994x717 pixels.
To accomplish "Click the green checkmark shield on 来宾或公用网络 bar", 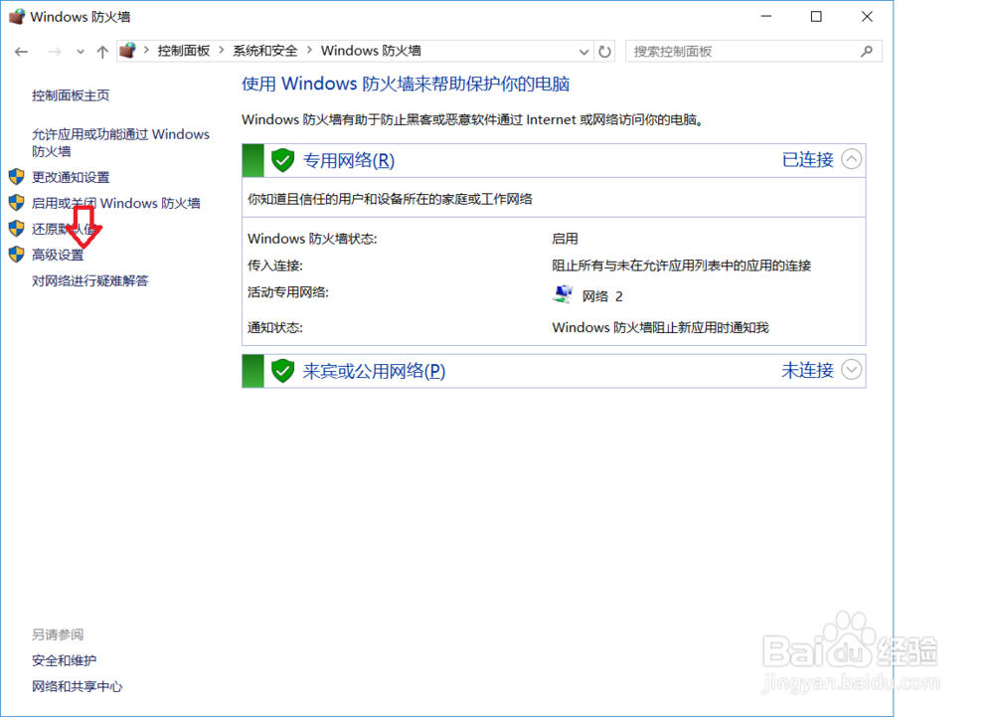I will click(x=282, y=370).
